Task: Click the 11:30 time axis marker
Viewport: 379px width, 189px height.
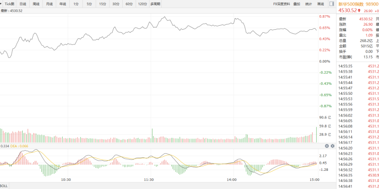Action: click(149, 179)
